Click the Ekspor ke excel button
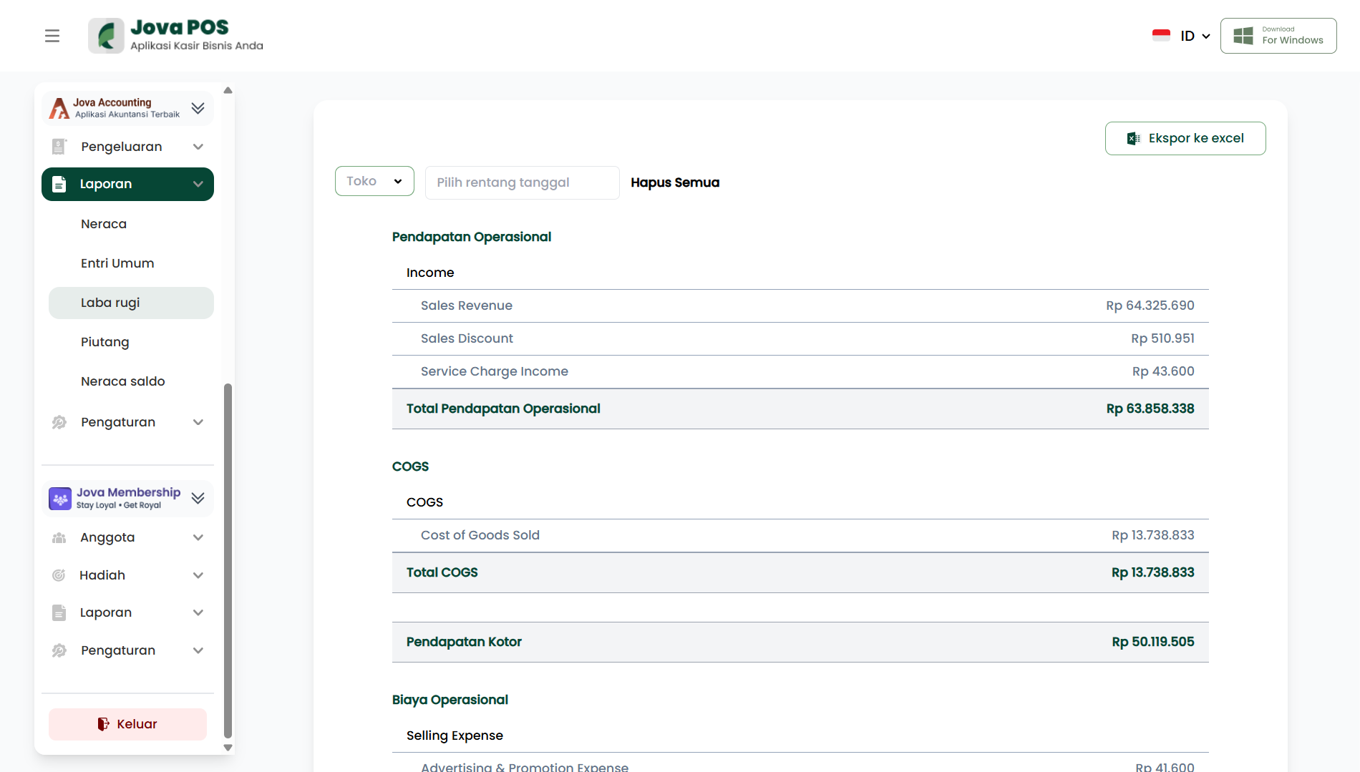 1185,138
